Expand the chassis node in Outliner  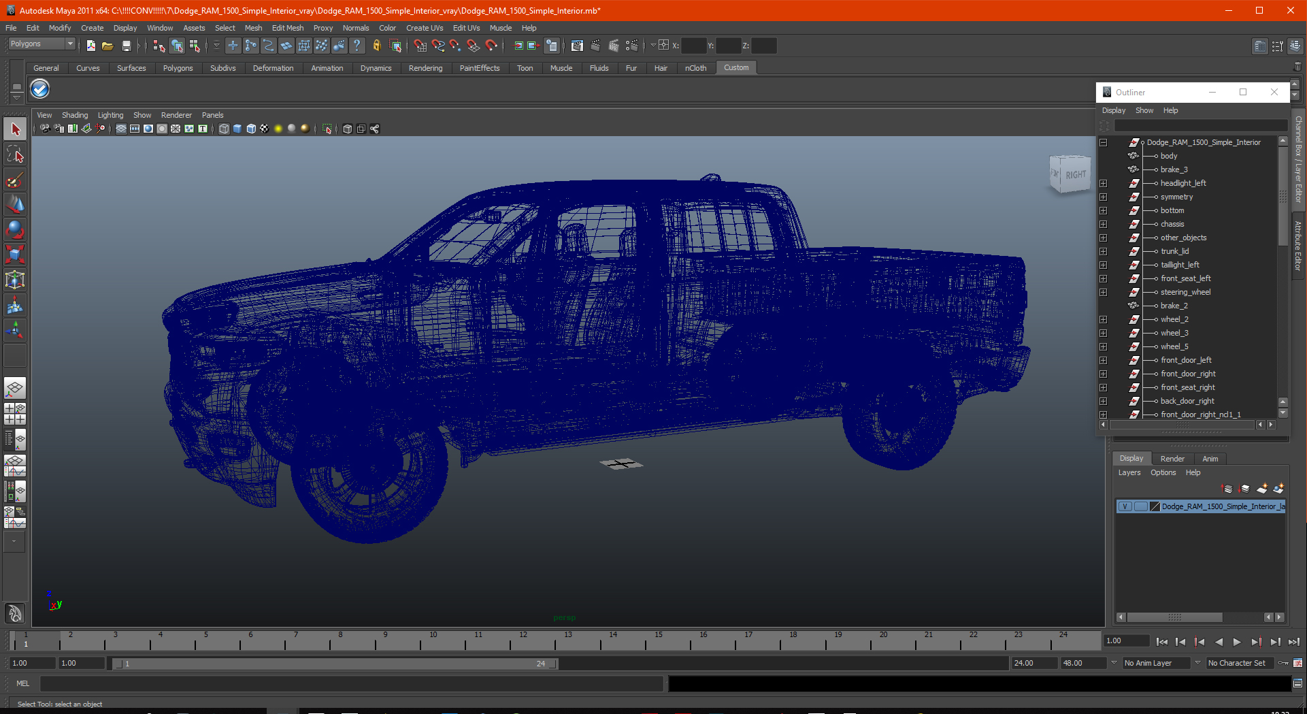tap(1103, 225)
